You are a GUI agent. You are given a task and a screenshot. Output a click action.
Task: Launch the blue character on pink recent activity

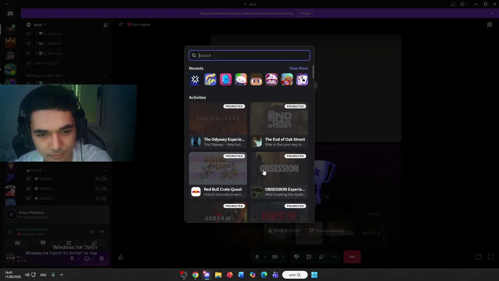(x=226, y=80)
